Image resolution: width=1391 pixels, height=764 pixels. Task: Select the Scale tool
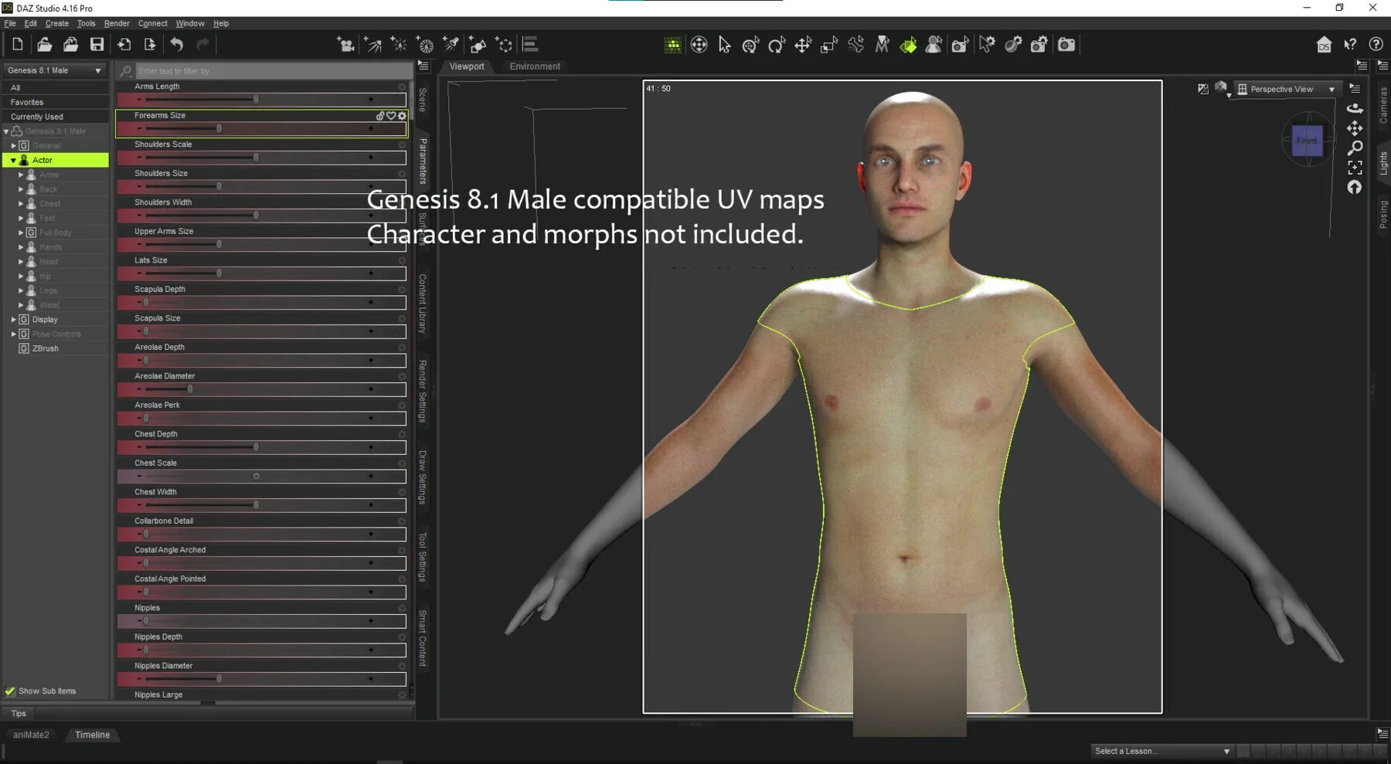tap(829, 45)
